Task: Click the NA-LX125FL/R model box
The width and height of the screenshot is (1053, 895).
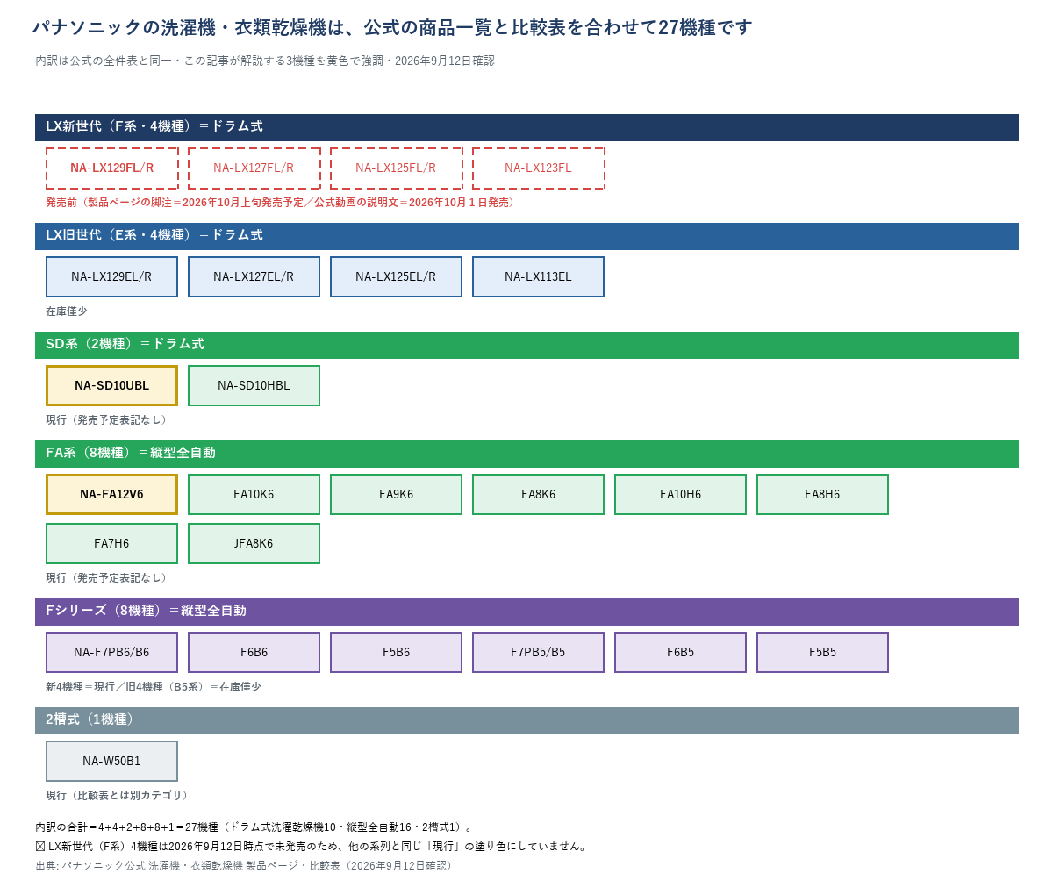Action: 397,168
